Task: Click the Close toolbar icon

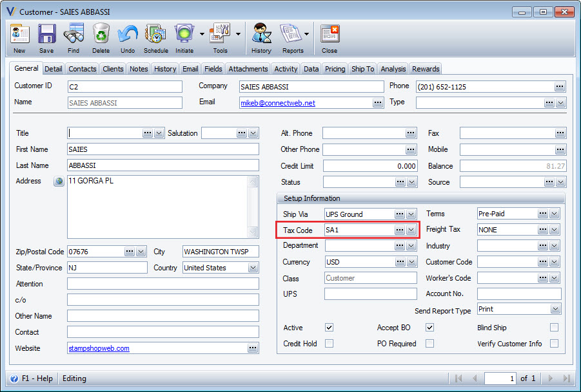Action: coord(330,34)
